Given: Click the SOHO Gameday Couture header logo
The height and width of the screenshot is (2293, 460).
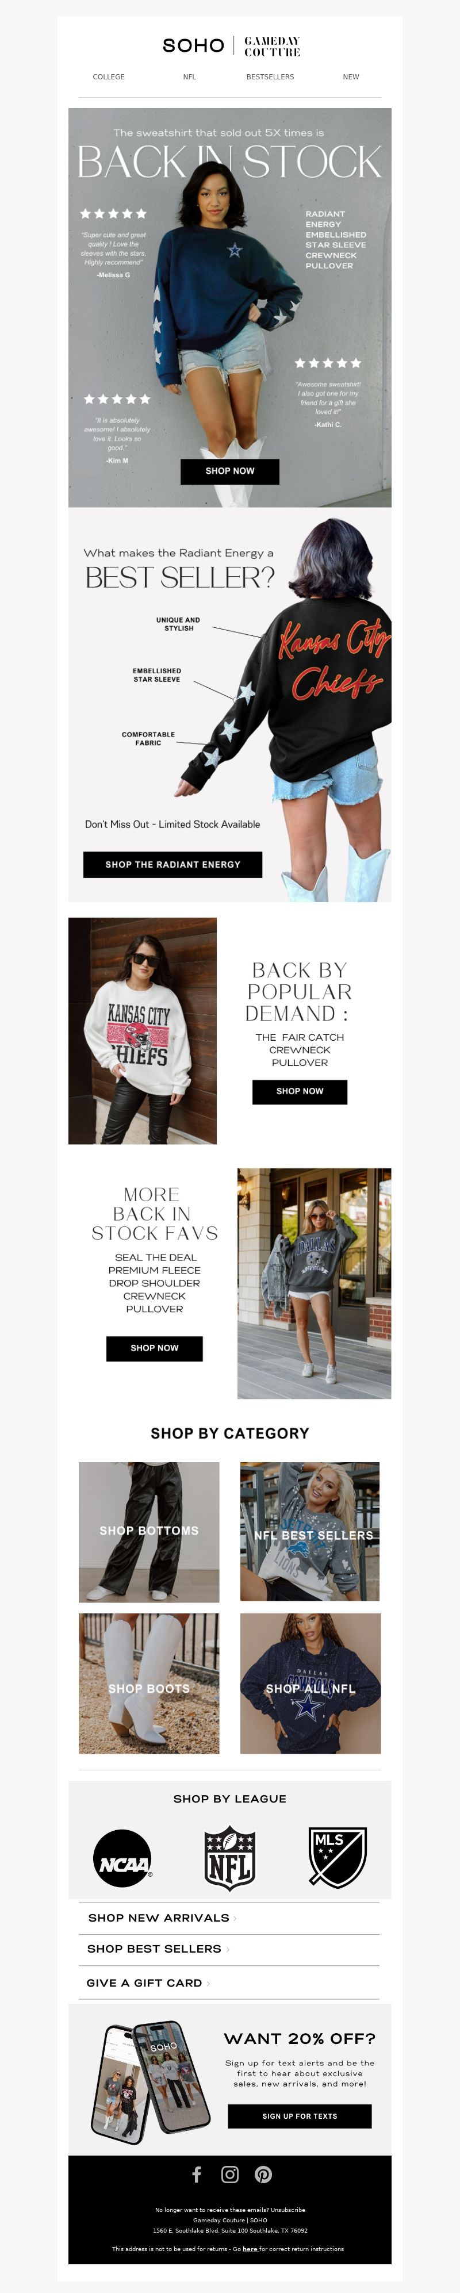Looking at the screenshot, I should point(231,45).
